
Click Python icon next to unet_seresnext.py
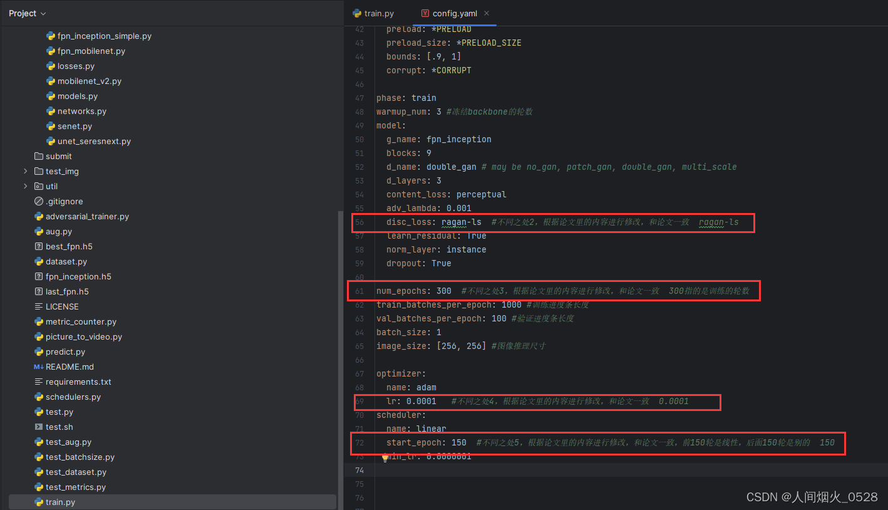tap(51, 141)
